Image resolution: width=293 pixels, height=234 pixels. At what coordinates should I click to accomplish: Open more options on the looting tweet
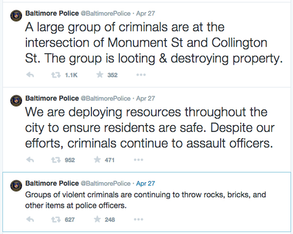(x=141, y=75)
